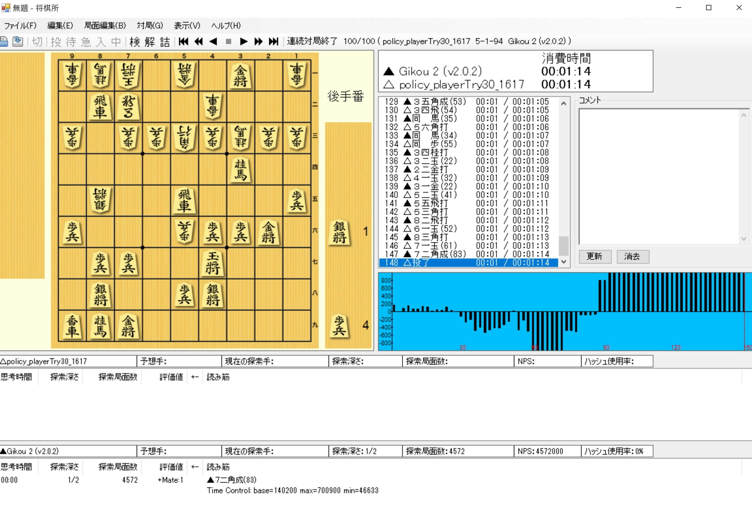Image resolution: width=752 pixels, height=517 pixels.
Task: Step forward one move with the play arrow
Action: (x=244, y=41)
